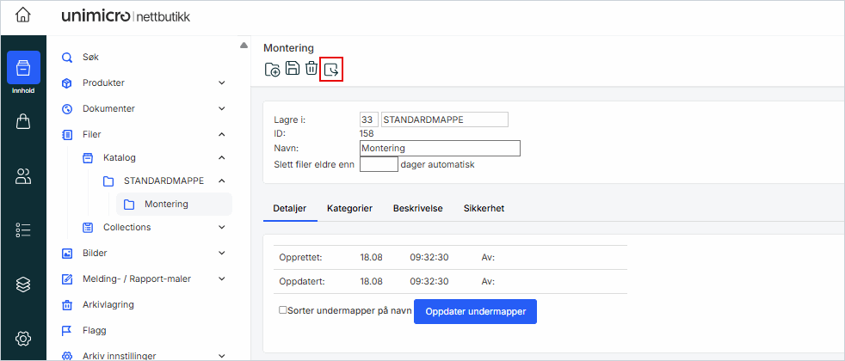This screenshot has width=845, height=361.
Task: Open the home icon at top left
Action: click(23, 16)
